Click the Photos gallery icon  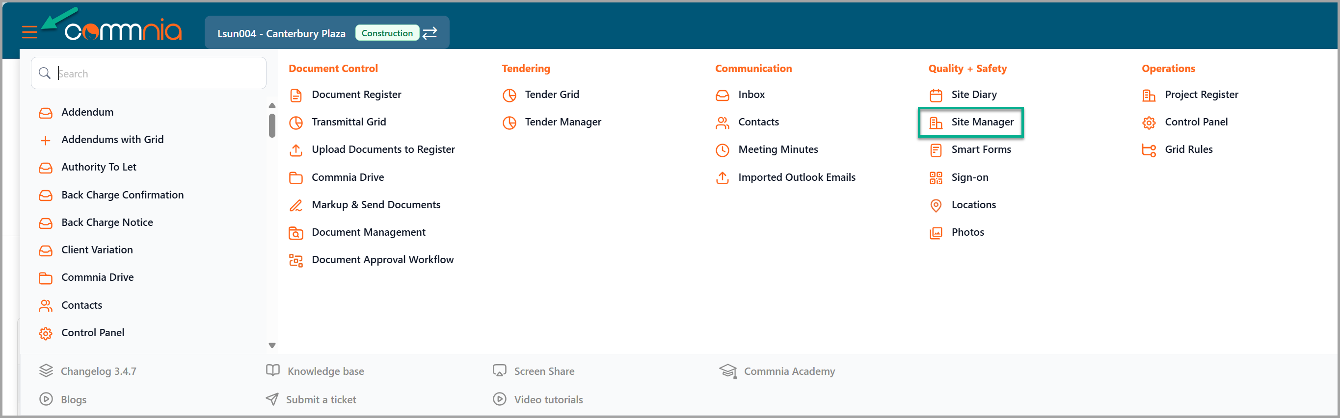tap(936, 233)
